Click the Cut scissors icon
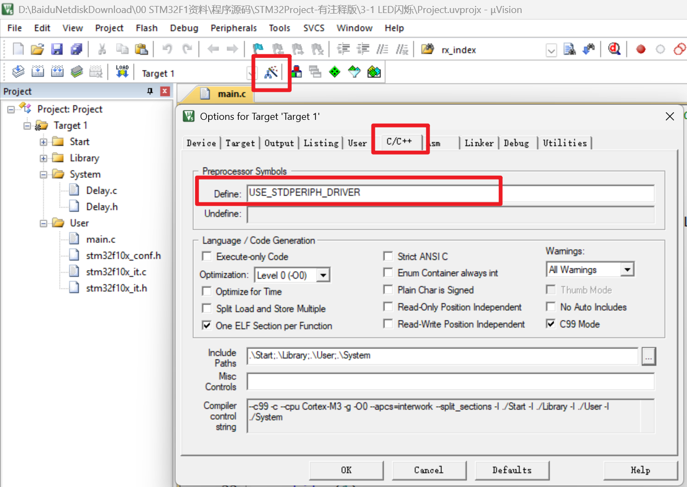The image size is (687, 487). (x=102, y=49)
